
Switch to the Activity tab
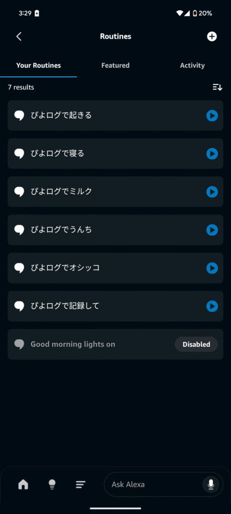pyautogui.click(x=192, y=65)
